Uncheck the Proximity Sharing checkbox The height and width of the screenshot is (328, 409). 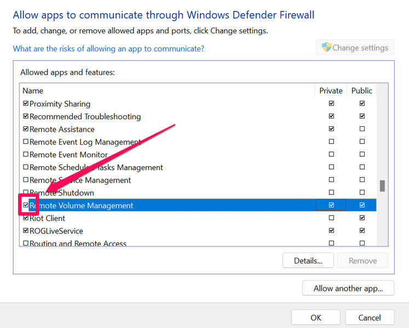point(26,104)
